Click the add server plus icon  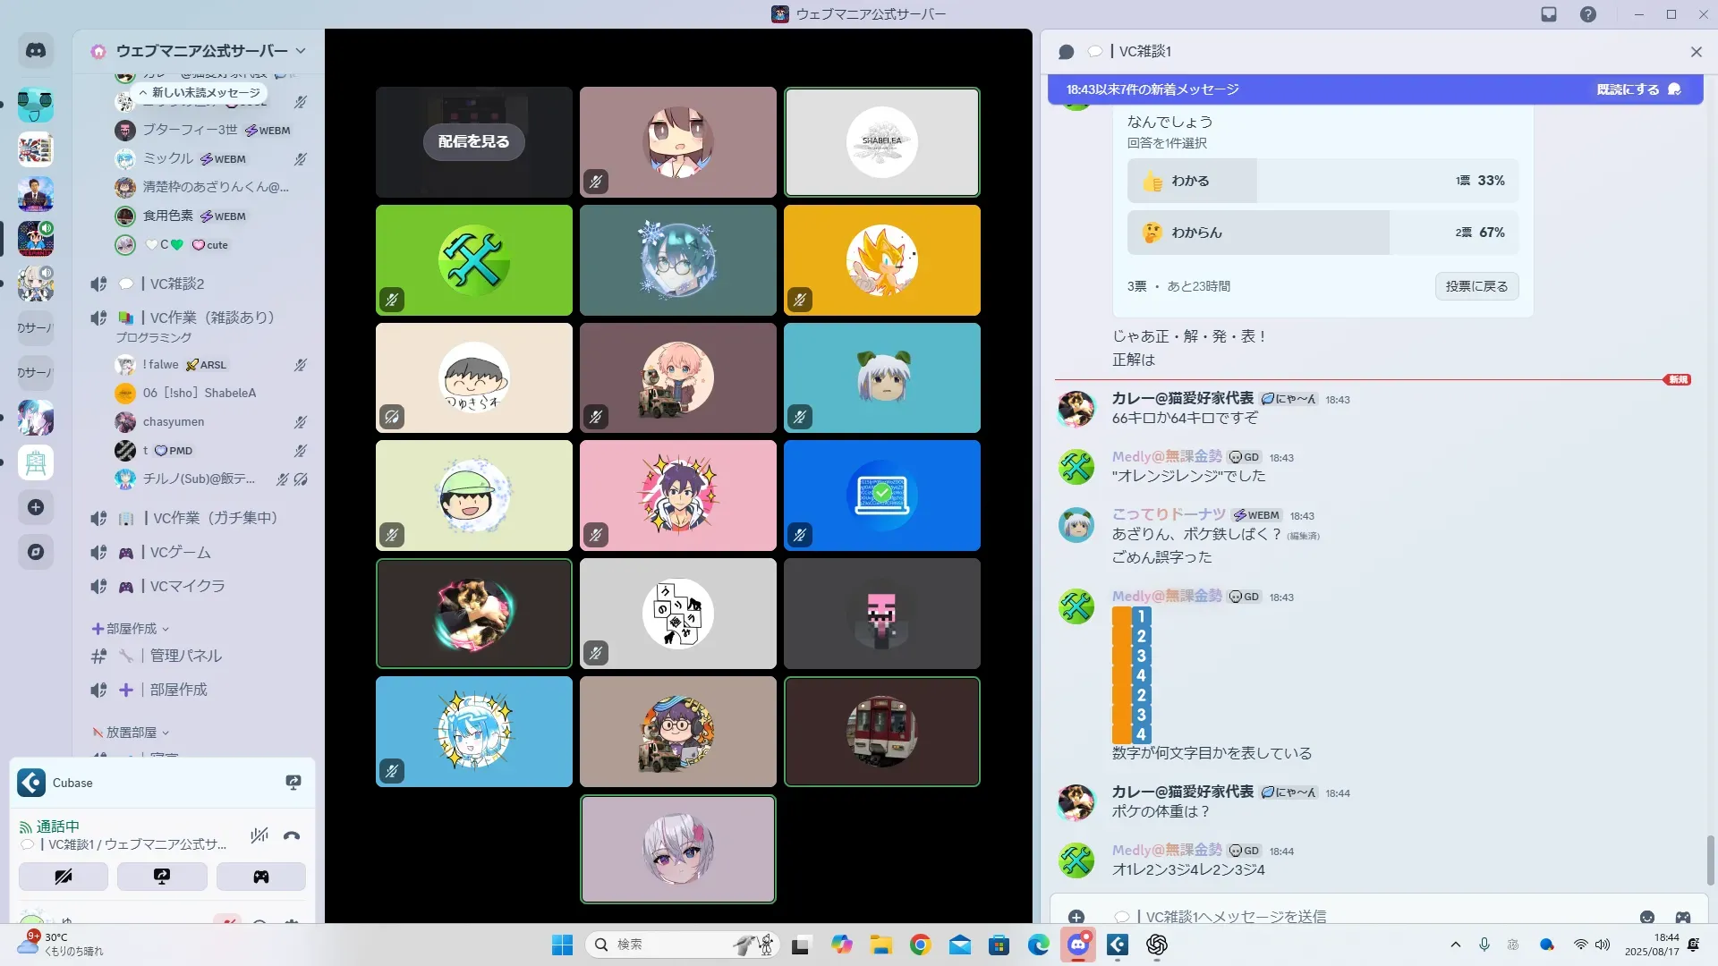[36, 507]
